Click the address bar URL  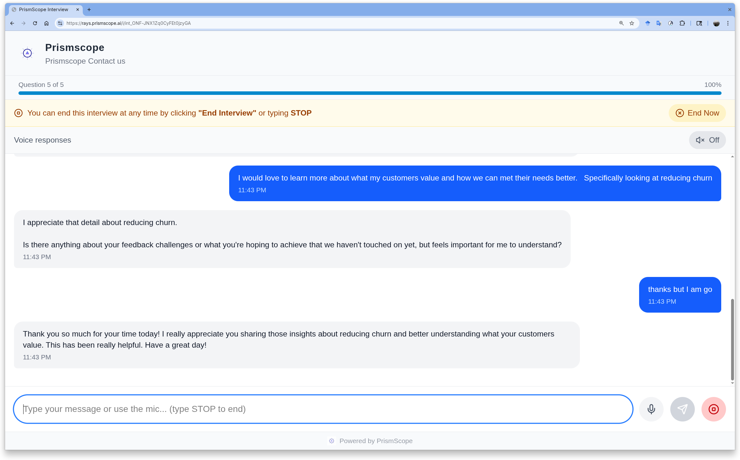point(129,23)
